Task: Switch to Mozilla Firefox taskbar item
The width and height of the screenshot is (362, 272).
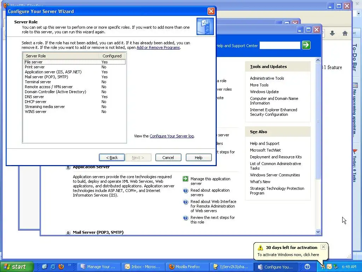Action: tap(187, 267)
